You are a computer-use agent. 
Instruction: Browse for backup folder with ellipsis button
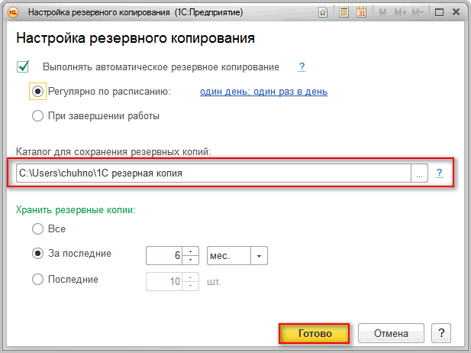point(419,173)
